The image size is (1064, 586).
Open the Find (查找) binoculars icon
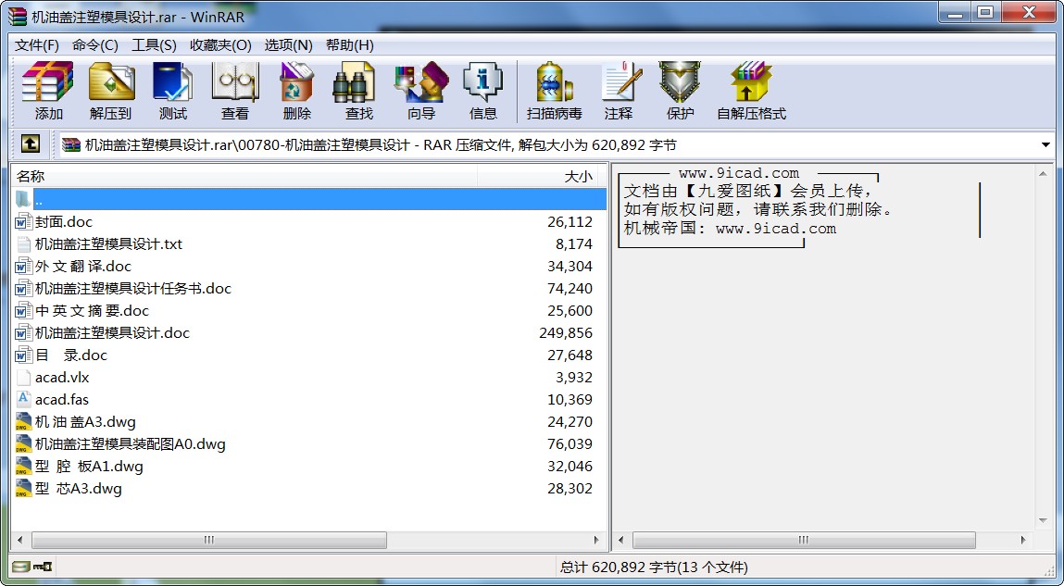(x=359, y=91)
